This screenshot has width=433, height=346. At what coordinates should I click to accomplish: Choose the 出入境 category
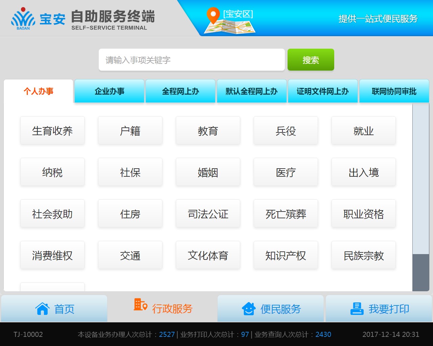pos(364,172)
